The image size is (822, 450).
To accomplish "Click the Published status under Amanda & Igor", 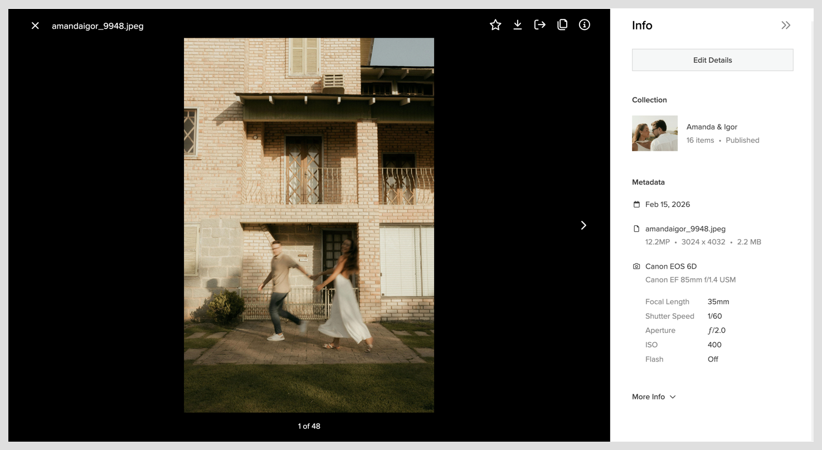I will 742,140.
